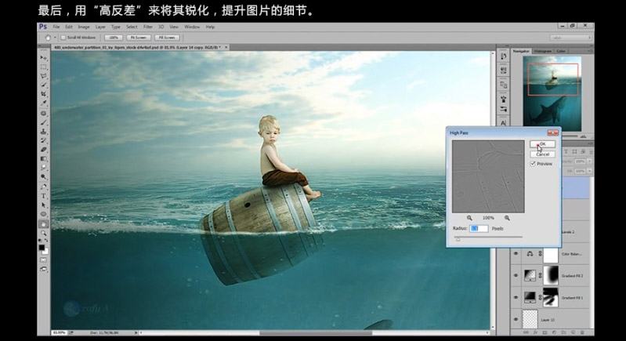Open the Window menu
Viewport: 626px width, 341px height.
click(192, 27)
